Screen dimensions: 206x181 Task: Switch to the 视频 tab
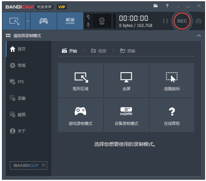(99, 51)
